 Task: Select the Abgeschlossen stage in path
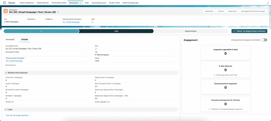coord(191,31)
